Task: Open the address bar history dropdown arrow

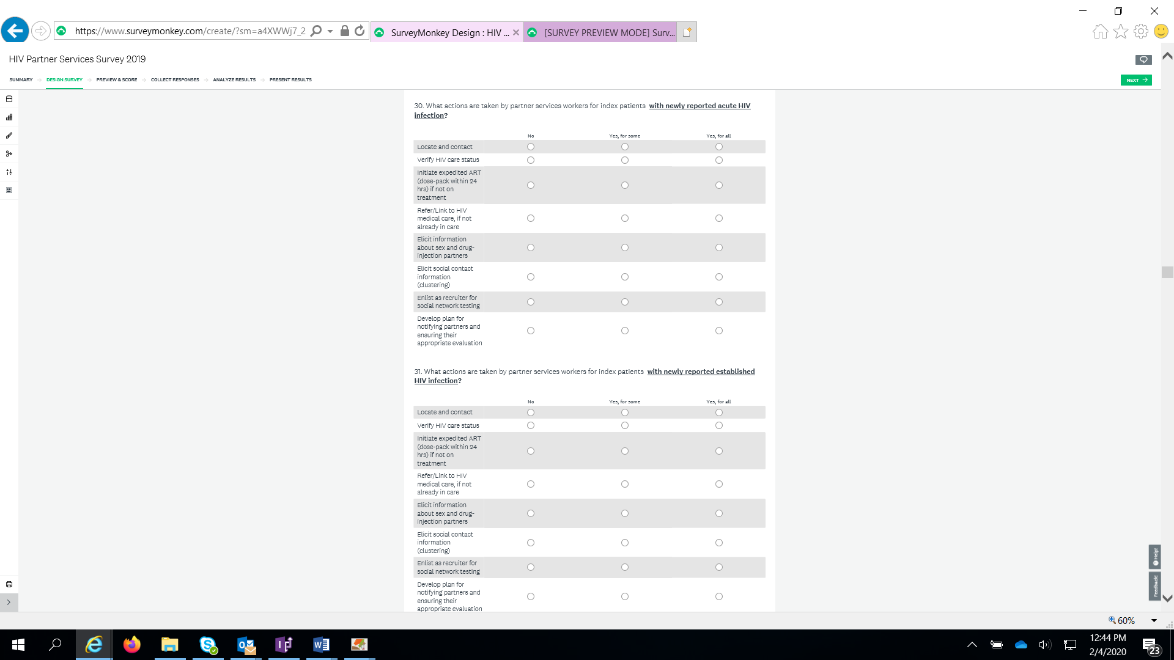Action: [x=330, y=31]
